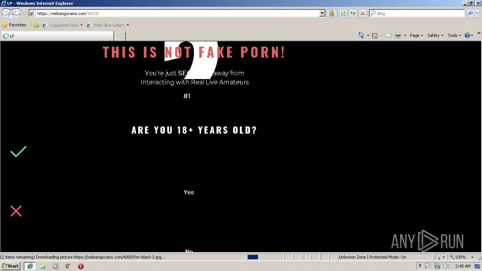Expand zoom level dropdown arrow

click(x=472, y=257)
